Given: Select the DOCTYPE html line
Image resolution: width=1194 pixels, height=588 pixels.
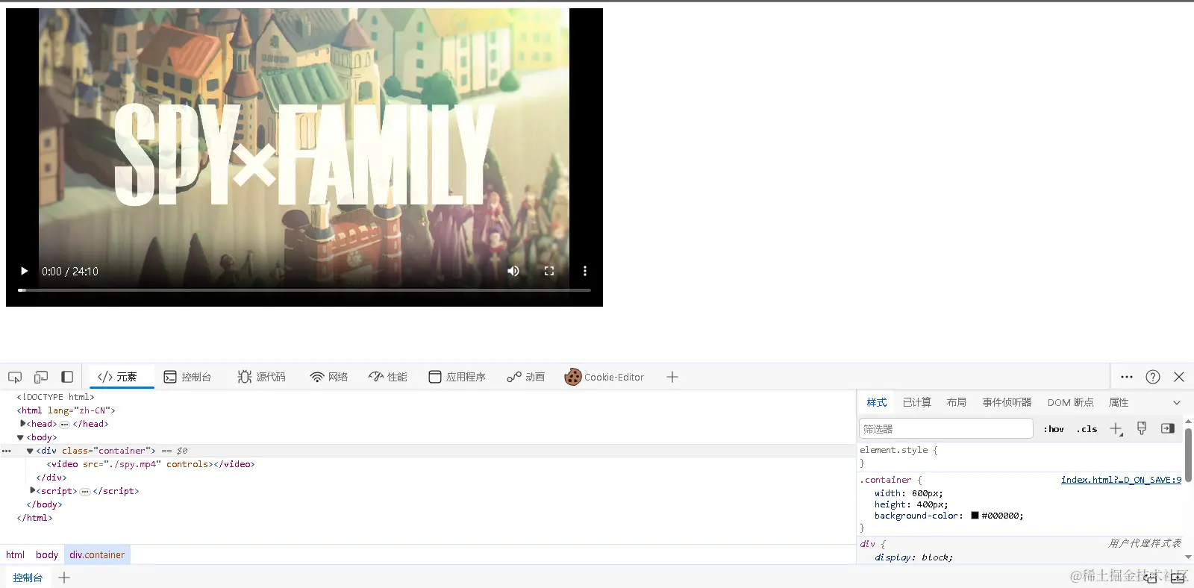Looking at the screenshot, I should point(55,397).
